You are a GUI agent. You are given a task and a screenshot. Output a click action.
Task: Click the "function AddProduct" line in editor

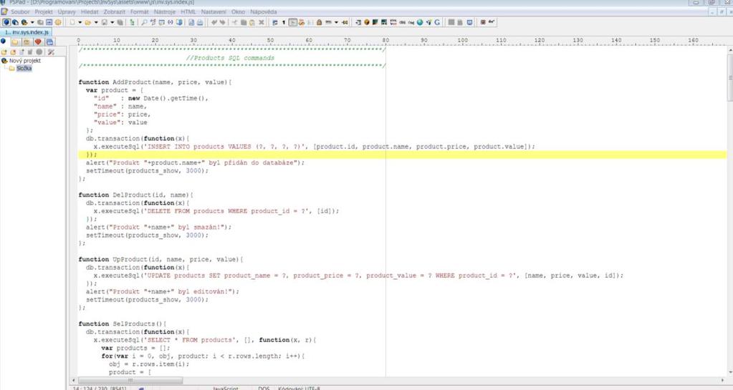click(x=155, y=82)
